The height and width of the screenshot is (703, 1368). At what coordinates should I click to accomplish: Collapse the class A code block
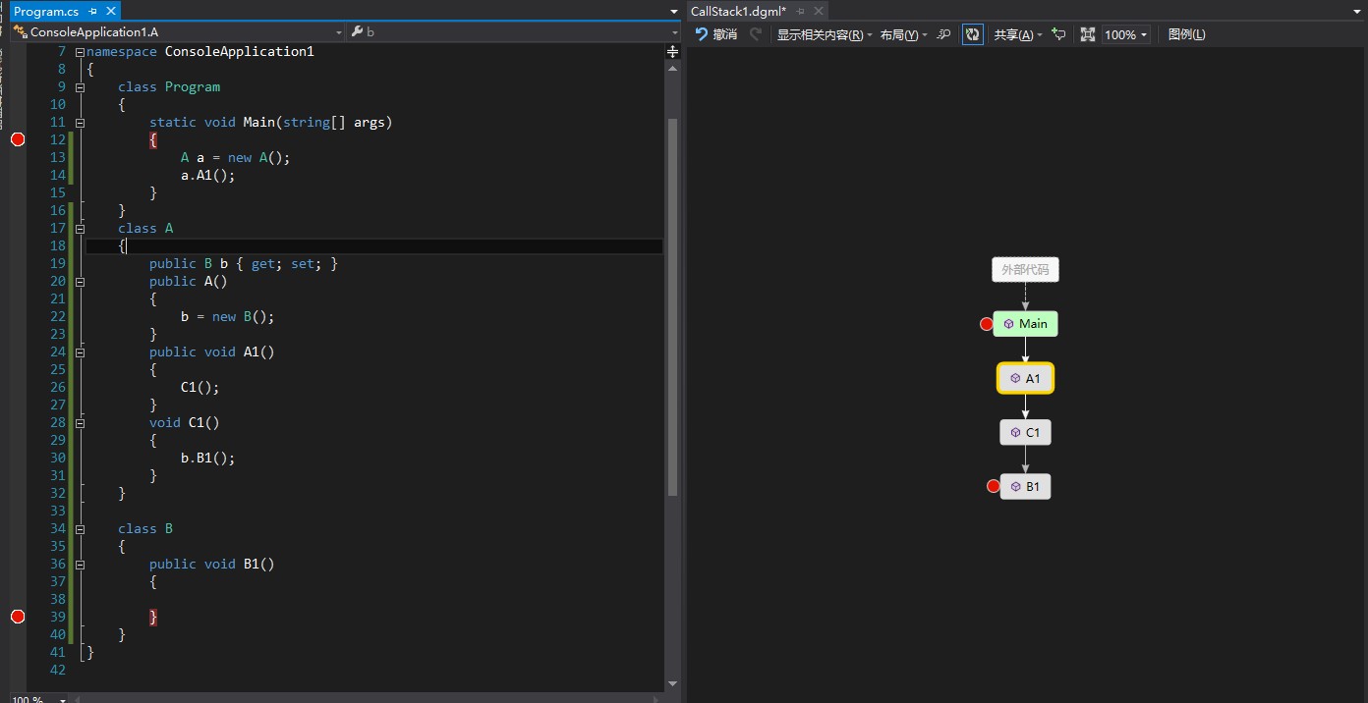80,229
